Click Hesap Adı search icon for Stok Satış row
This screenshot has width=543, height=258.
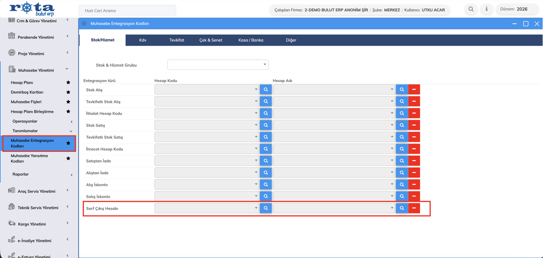point(402,125)
